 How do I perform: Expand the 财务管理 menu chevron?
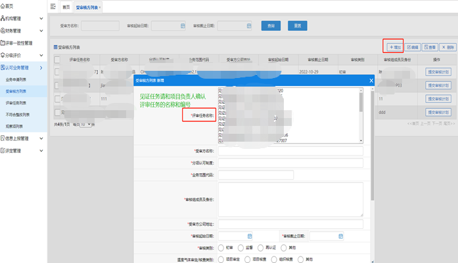[41, 31]
